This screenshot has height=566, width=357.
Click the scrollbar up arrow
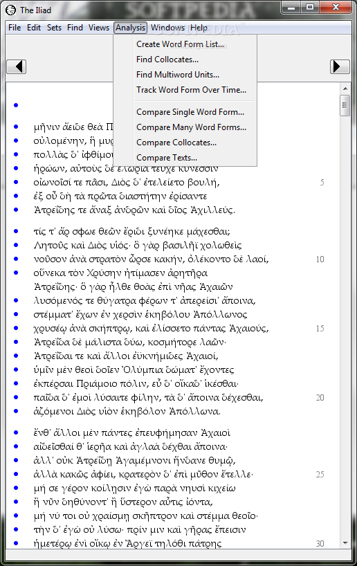[x=345, y=89]
